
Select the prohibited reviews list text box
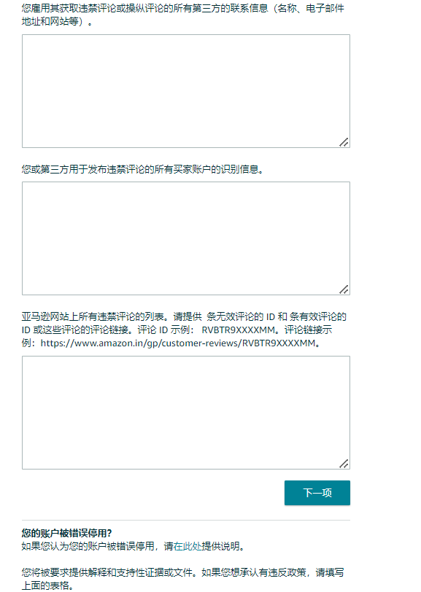point(186,413)
